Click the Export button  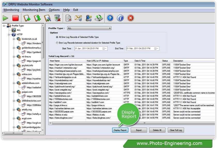tap(139, 130)
